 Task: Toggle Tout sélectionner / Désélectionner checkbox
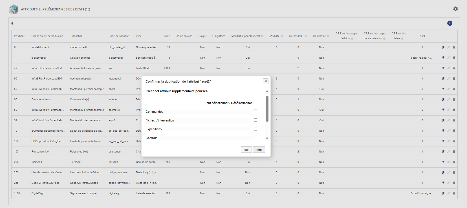255,103
